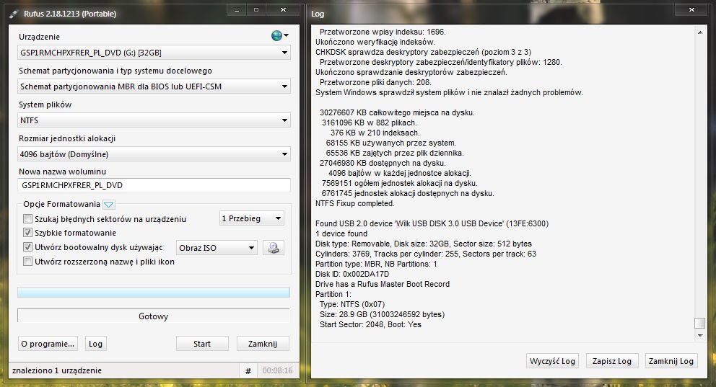
Task: Open the Urządzenie device dropdown
Action: (154, 53)
